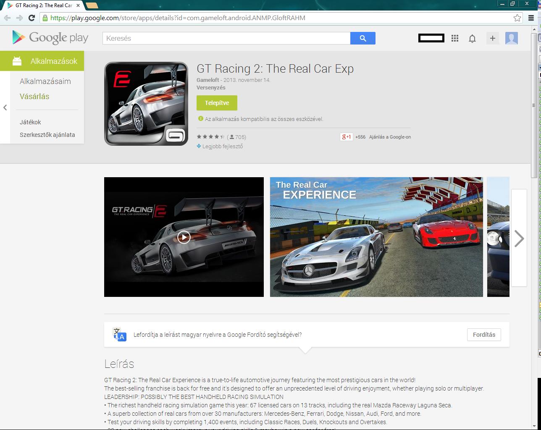Click the g+1 recommend button
Image resolution: width=541 pixels, height=430 pixels.
click(x=346, y=137)
